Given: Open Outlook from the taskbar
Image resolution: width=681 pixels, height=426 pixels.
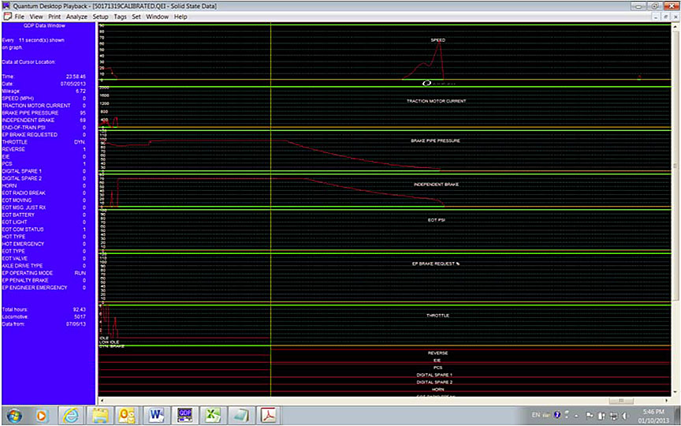Looking at the screenshot, I should click(x=126, y=413).
